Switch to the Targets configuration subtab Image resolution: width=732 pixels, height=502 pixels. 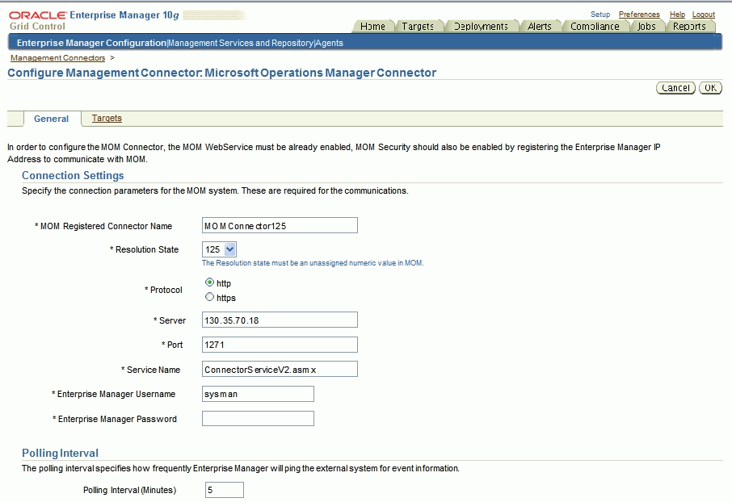click(x=107, y=118)
